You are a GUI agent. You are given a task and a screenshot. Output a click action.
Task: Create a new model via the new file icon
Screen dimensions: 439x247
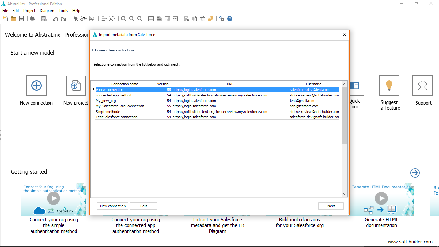(5, 18)
